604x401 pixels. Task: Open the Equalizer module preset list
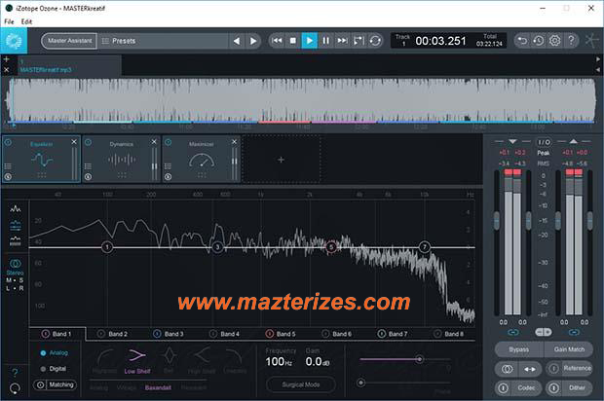point(8,166)
